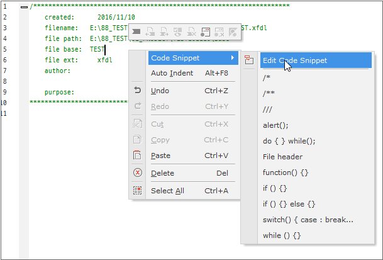The height and width of the screenshot is (260, 383).
Task: Jump to previous bookmark in floating toolbar
Action: coord(150,31)
